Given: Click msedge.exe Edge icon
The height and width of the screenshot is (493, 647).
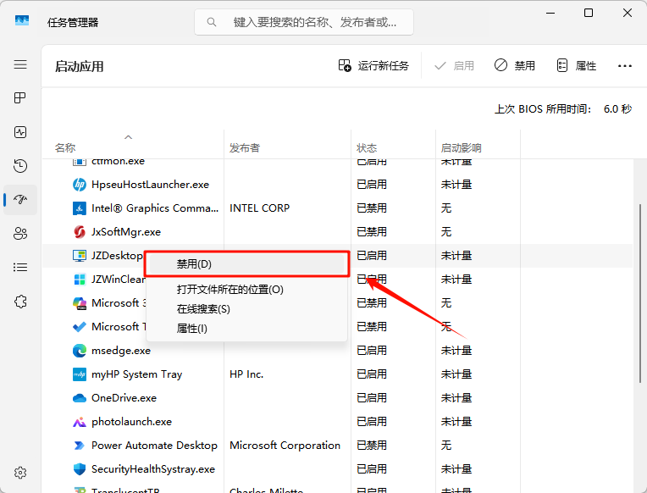Looking at the screenshot, I should [x=80, y=351].
